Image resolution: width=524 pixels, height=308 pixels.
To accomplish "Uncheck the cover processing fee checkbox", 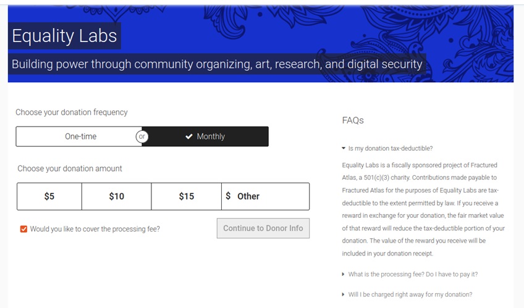I will pos(23,229).
